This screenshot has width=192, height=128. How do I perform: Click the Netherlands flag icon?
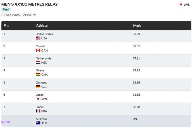38,63
